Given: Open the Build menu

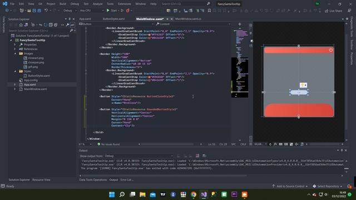Looking at the screenshot, I should click(x=63, y=4).
